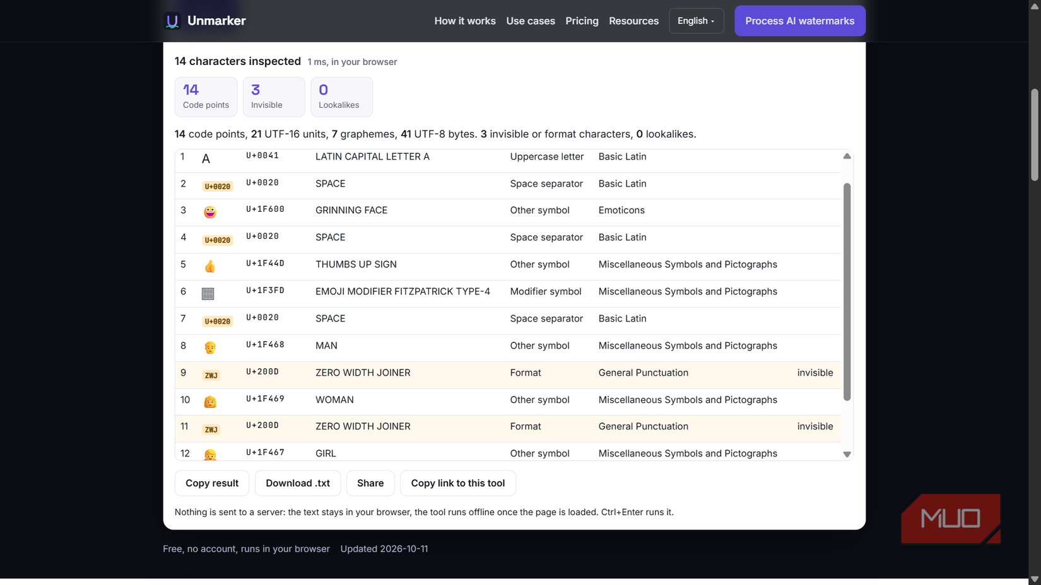
Task: Click the invisible label in row 9
Action: click(815, 373)
